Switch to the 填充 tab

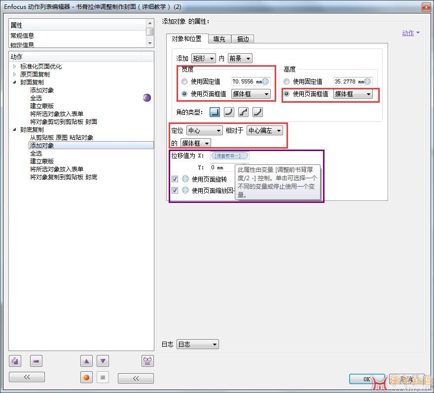point(219,39)
